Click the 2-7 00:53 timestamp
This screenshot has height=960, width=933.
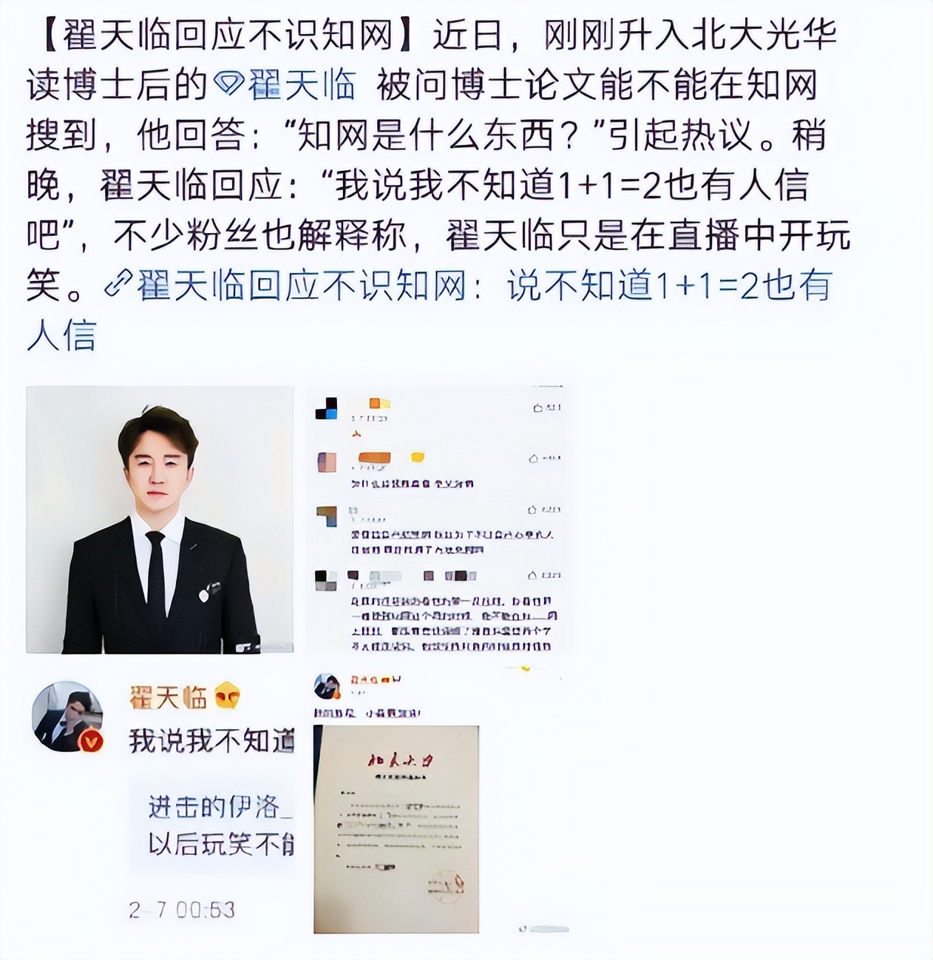point(182,909)
